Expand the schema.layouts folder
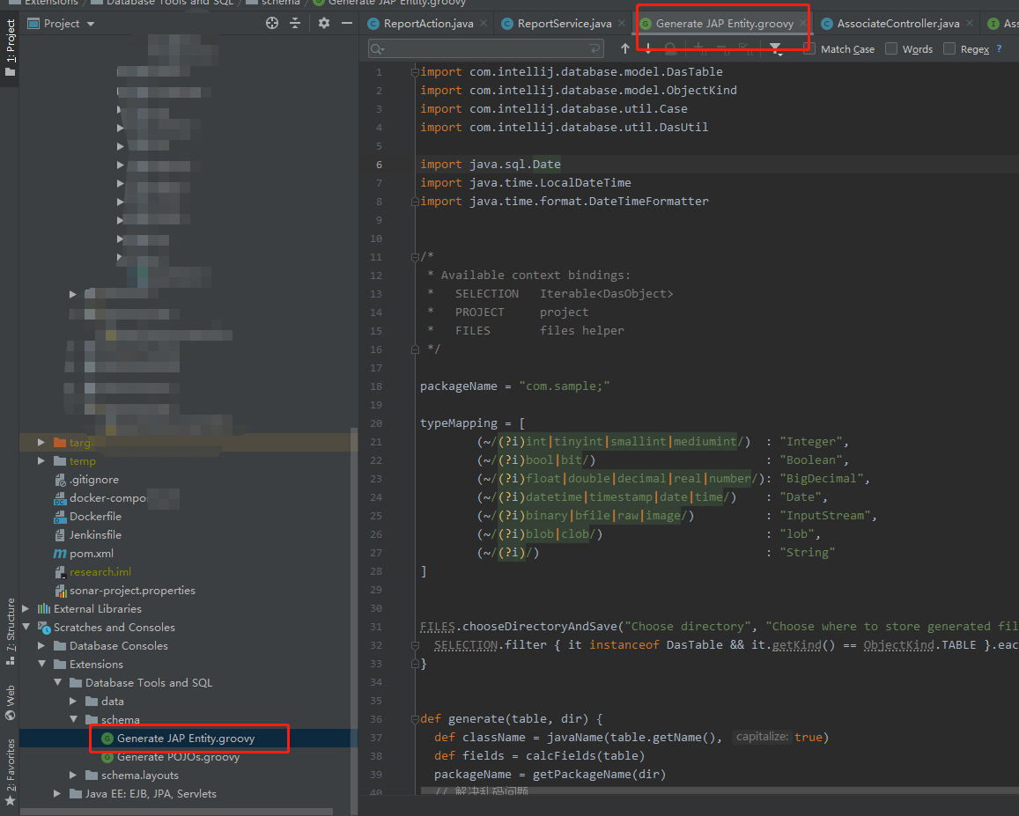1019x816 pixels. (73, 776)
